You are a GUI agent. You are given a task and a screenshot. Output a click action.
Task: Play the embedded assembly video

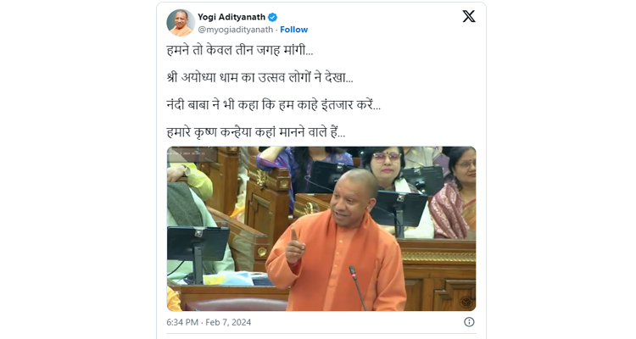click(321, 229)
